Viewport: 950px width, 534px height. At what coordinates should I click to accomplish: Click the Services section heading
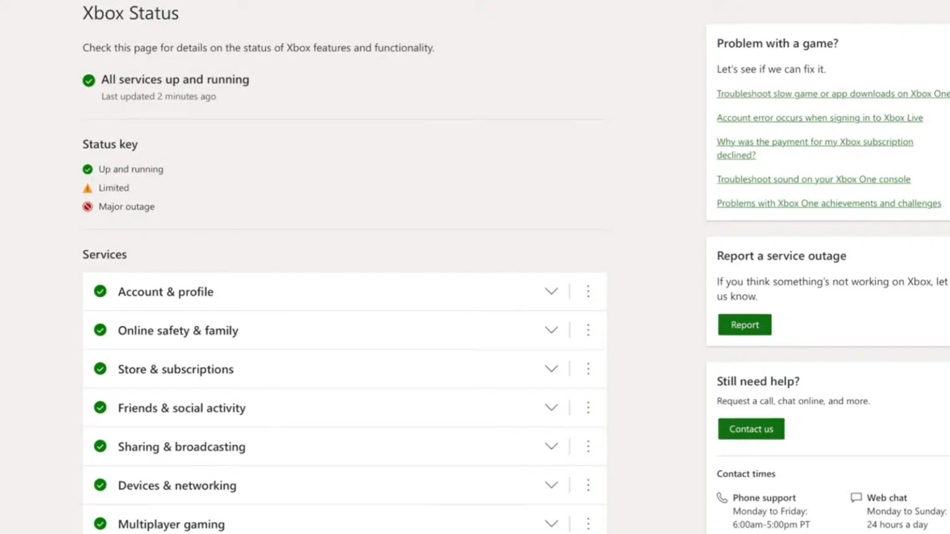point(105,255)
